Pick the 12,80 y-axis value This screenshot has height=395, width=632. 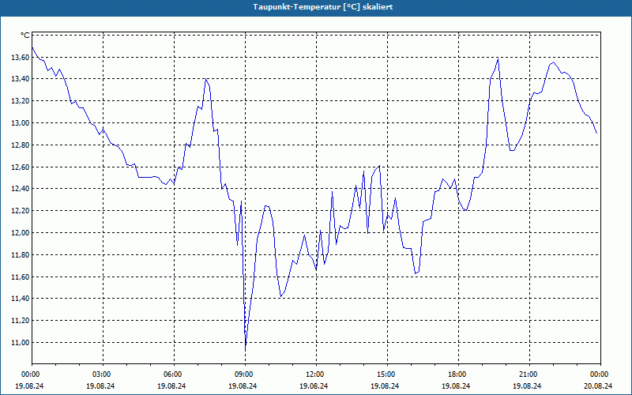21,145
